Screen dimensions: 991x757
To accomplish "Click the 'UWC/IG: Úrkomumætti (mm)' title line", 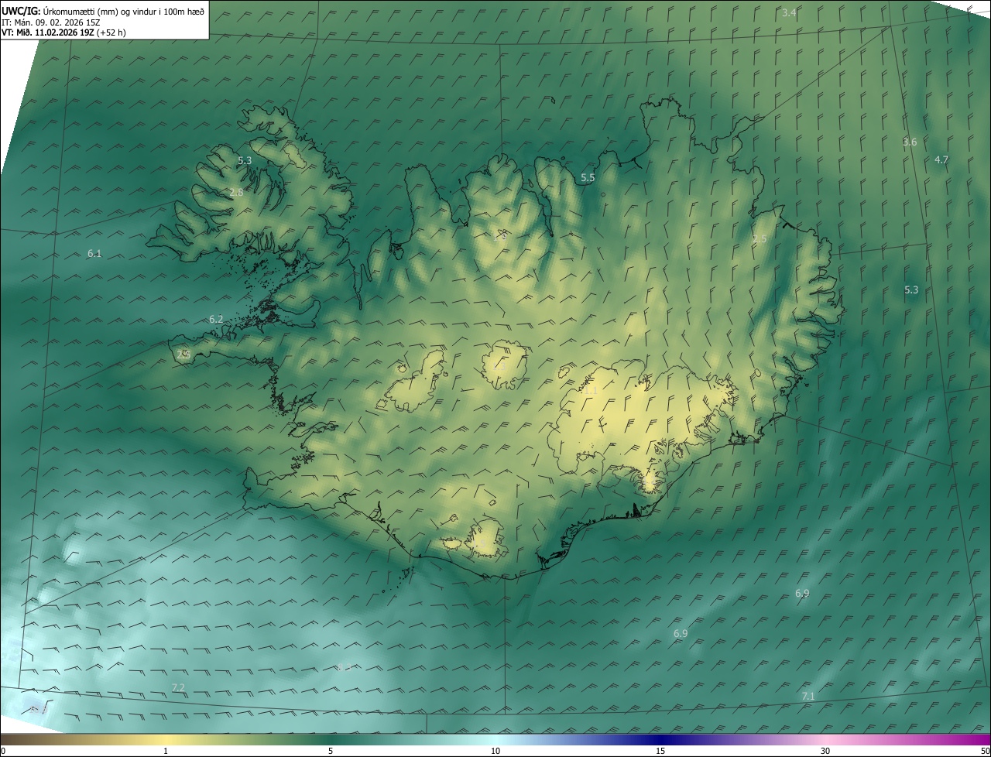I will (104, 11).
